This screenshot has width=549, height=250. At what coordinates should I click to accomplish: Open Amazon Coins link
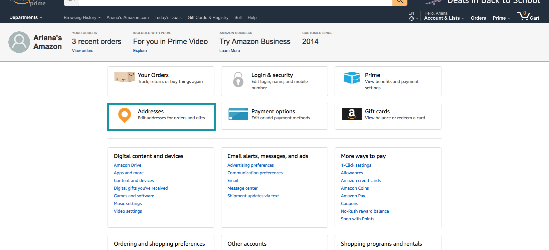pyautogui.click(x=355, y=188)
